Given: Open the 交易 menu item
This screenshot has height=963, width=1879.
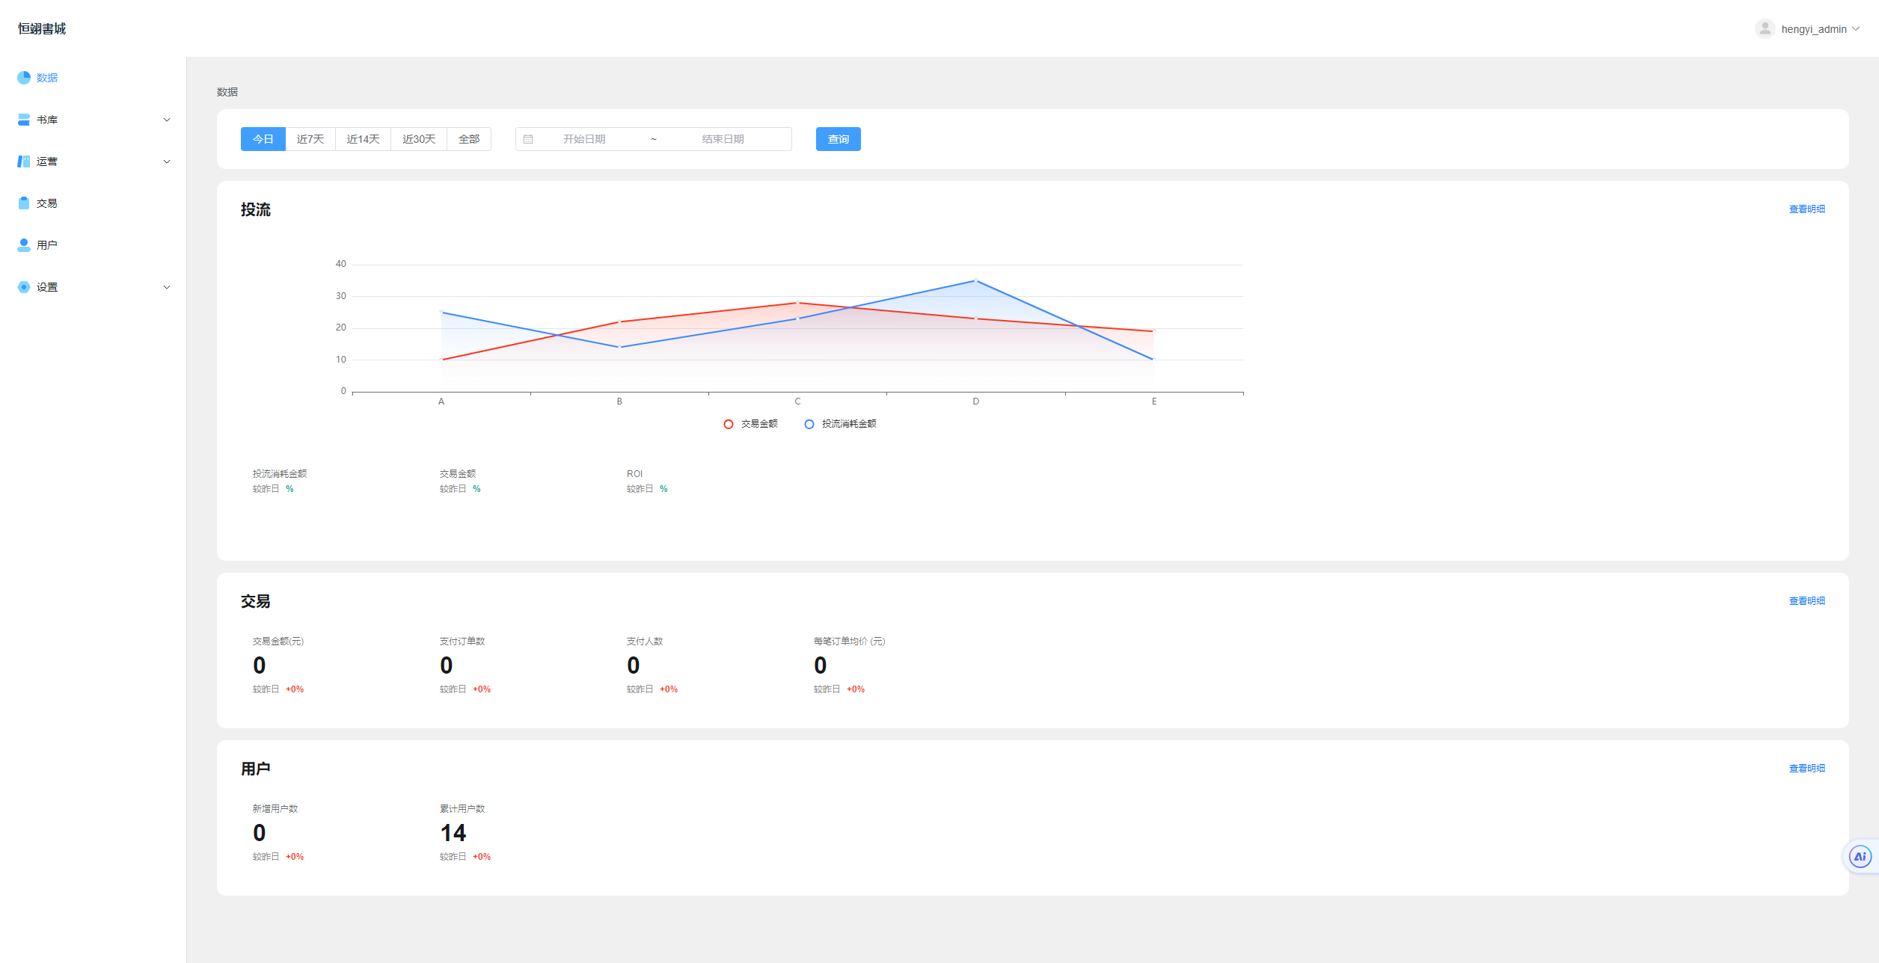Looking at the screenshot, I should tap(93, 203).
